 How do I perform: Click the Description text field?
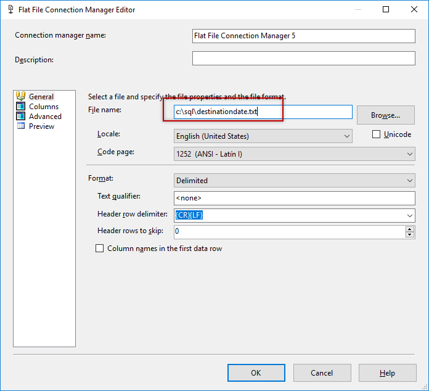pyautogui.click(x=303, y=59)
